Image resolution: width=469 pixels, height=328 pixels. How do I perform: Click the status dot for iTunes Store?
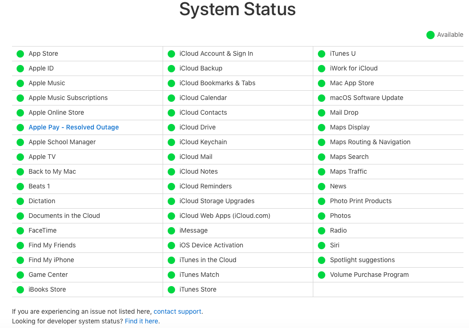pos(171,290)
